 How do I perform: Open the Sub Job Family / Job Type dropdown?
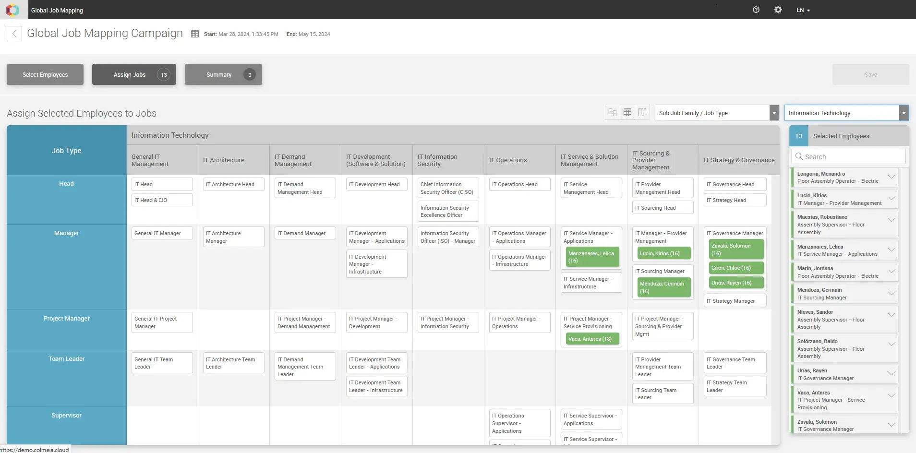774,113
